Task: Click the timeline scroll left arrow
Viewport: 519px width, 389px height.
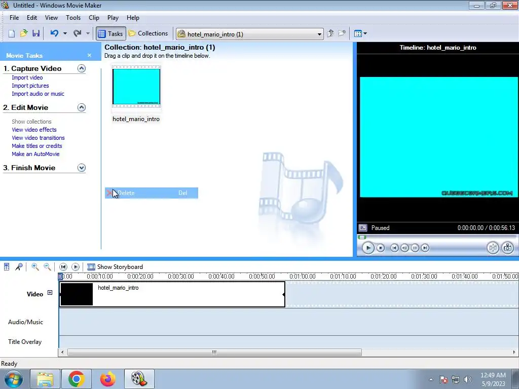Action: click(x=62, y=353)
